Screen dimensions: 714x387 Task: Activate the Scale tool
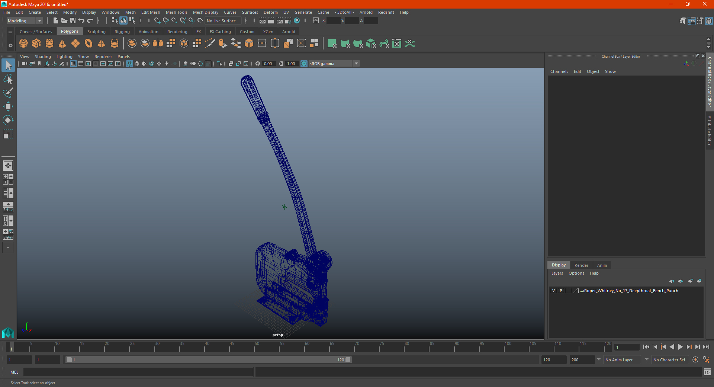coord(8,134)
